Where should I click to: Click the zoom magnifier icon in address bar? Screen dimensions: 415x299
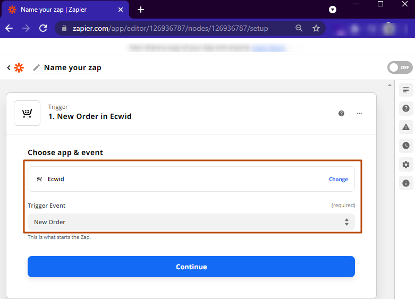(x=299, y=28)
